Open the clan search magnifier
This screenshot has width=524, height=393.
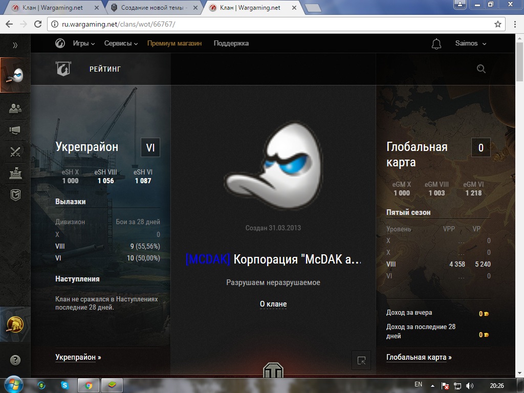[x=481, y=69]
